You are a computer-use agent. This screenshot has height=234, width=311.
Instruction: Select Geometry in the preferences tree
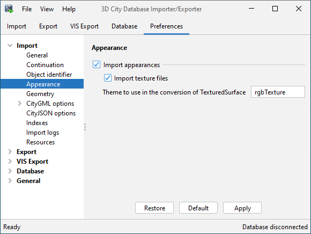point(40,94)
